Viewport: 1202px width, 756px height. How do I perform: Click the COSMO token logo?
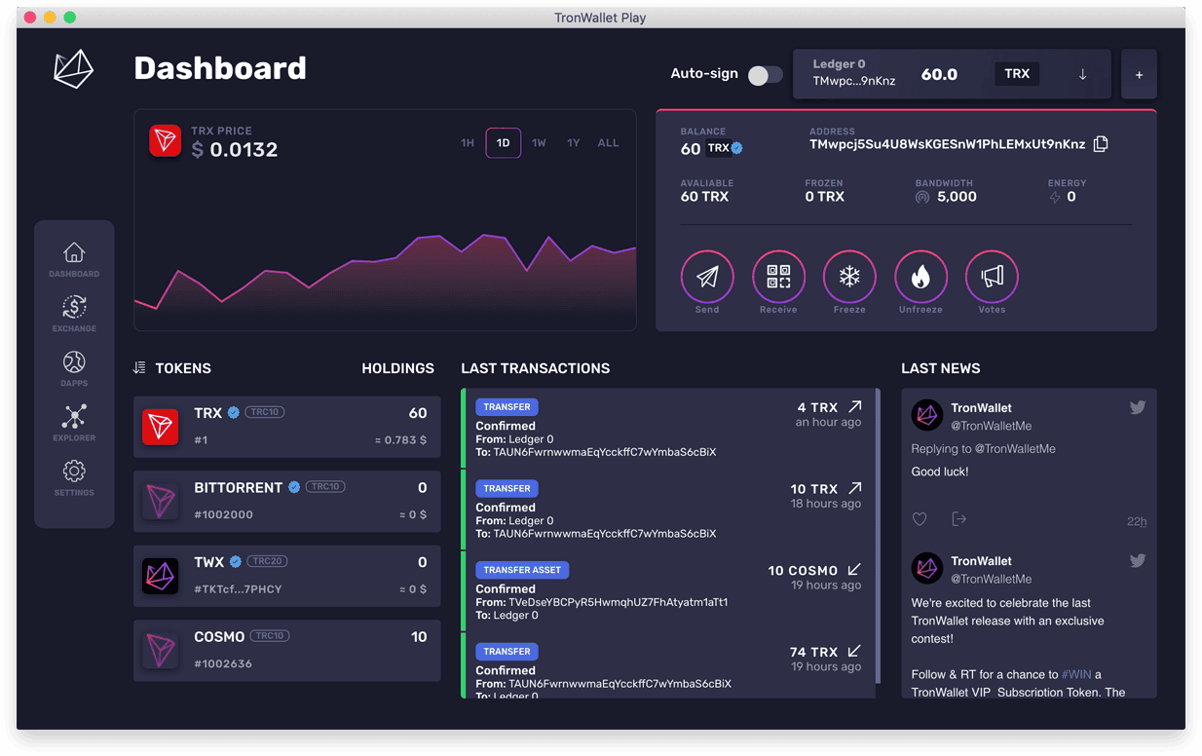[161, 651]
